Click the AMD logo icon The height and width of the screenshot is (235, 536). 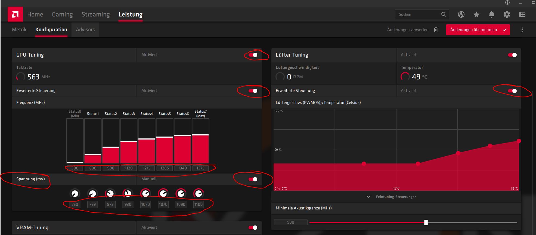click(x=15, y=14)
